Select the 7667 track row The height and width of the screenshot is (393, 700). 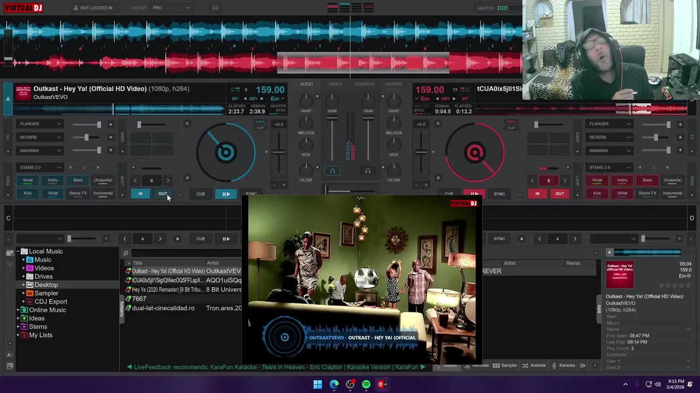click(x=183, y=299)
